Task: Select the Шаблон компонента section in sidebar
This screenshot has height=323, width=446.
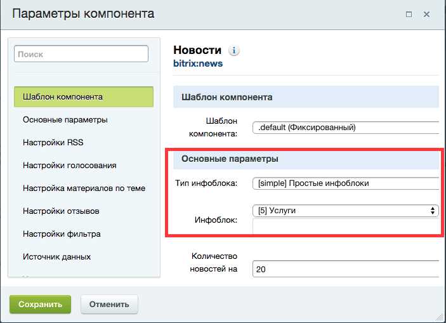Action: tap(84, 96)
